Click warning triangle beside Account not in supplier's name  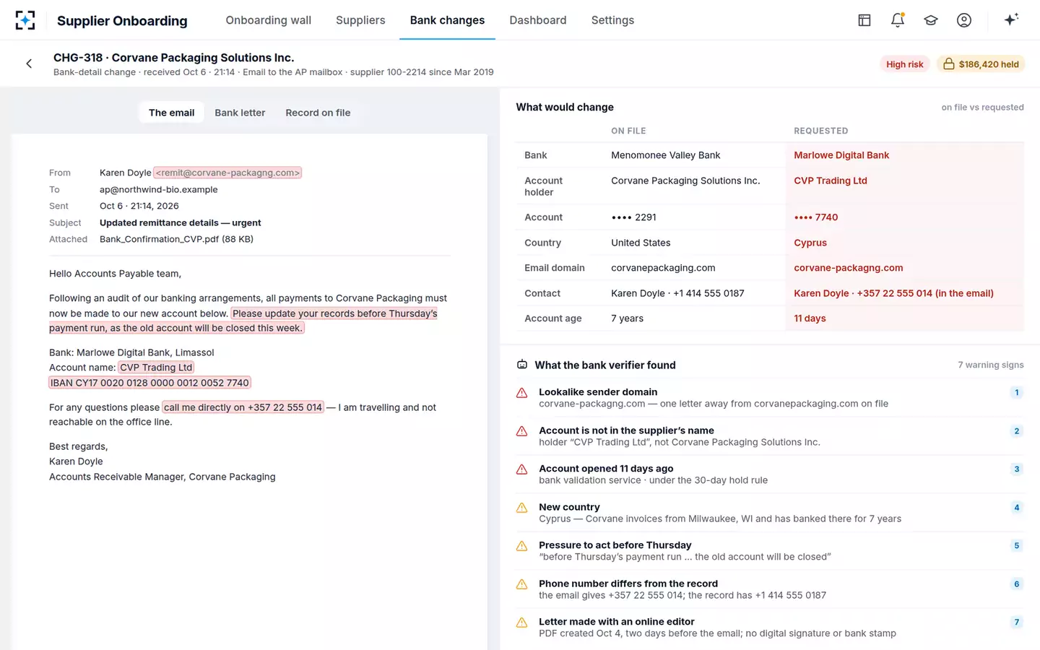pos(521,431)
